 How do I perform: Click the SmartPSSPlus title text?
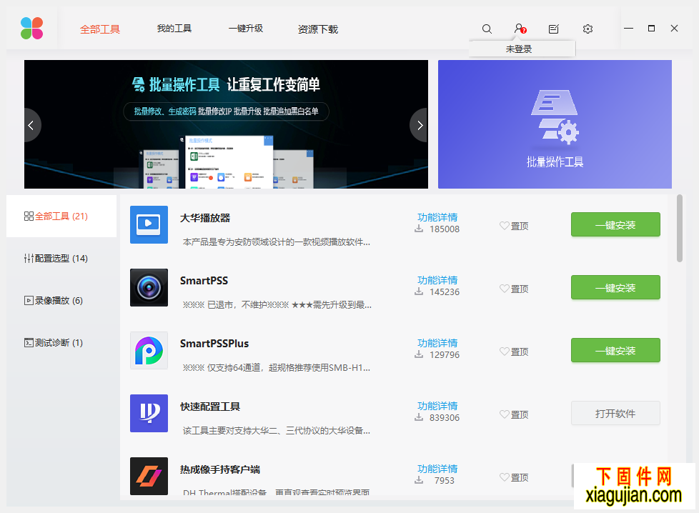tap(214, 344)
